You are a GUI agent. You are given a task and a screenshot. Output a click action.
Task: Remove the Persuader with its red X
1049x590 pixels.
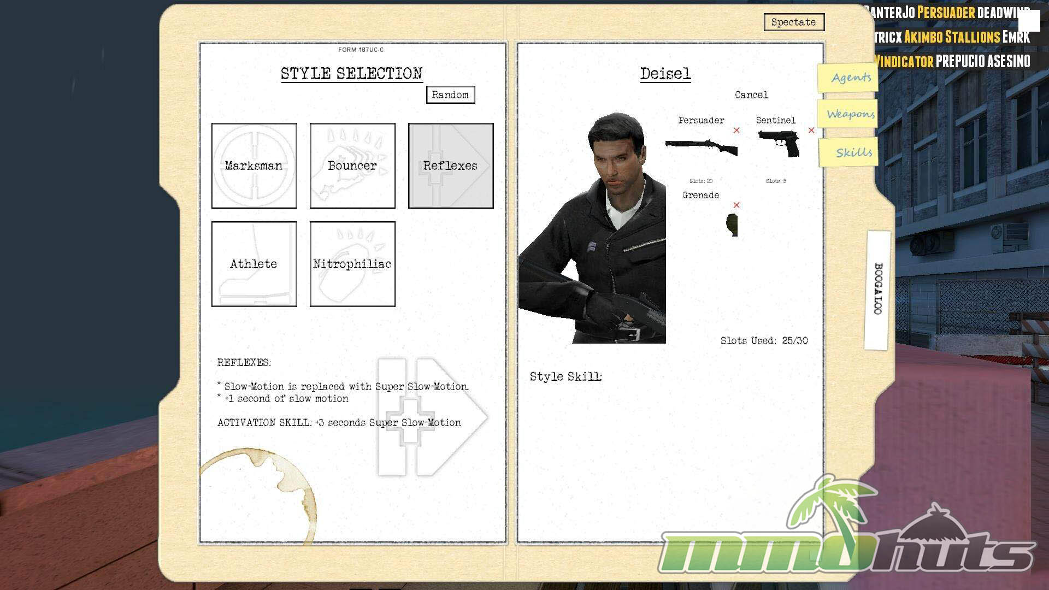coord(736,131)
